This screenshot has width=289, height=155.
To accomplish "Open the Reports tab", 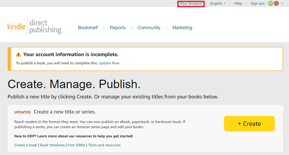I will click(x=118, y=28).
